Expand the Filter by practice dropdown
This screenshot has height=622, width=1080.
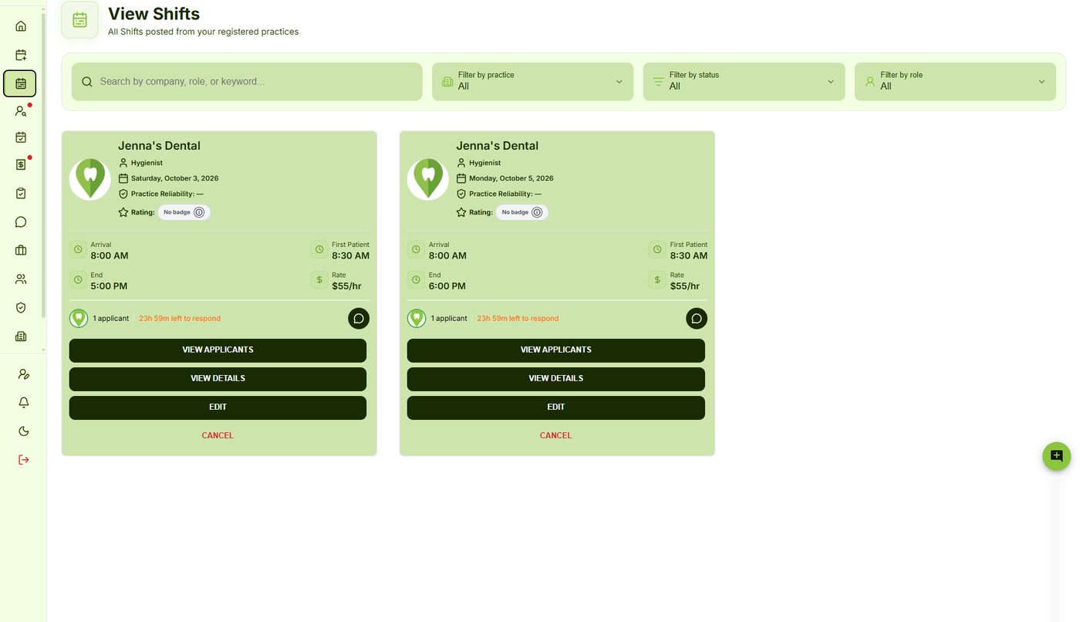532,81
